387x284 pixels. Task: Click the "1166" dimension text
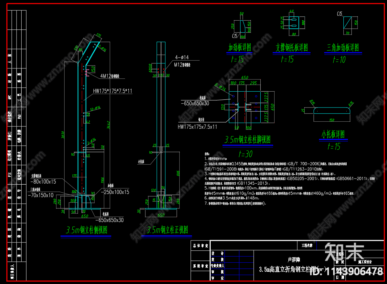tap(102, 180)
